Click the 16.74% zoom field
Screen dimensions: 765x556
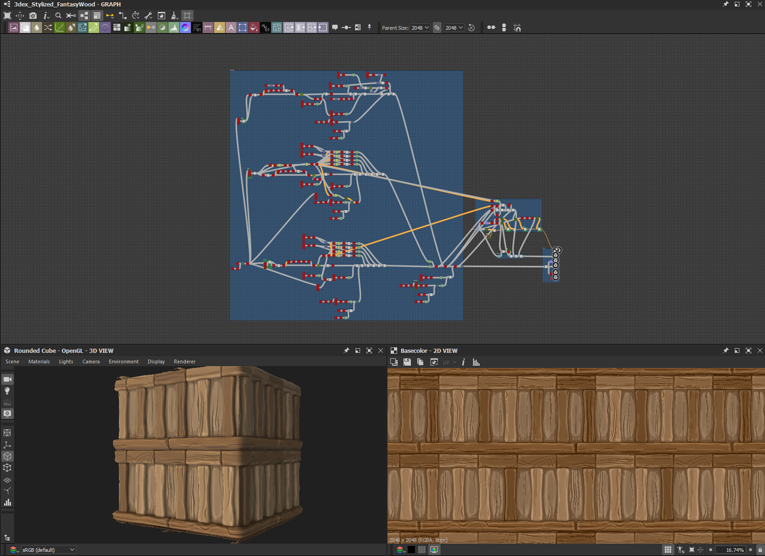click(x=732, y=550)
